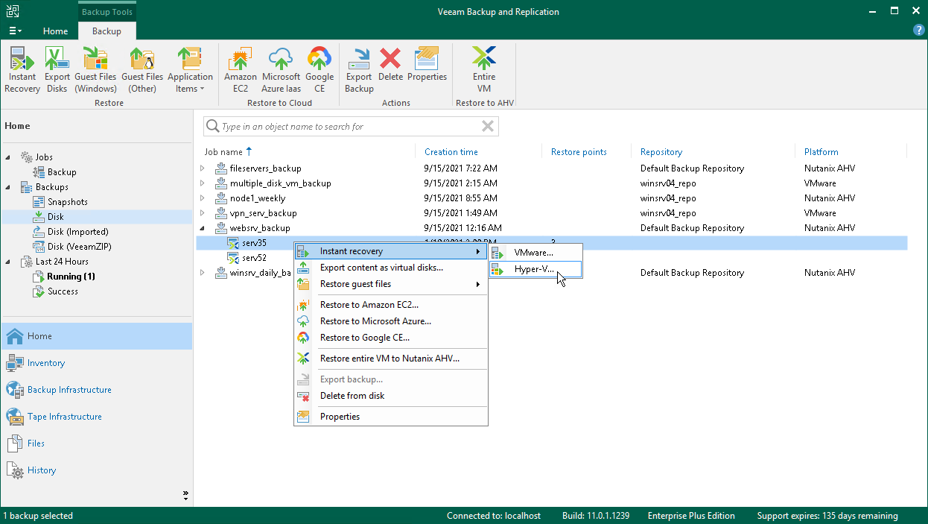The image size is (928, 524).
Task: Select Google CE ribbon icon
Action: point(320,69)
